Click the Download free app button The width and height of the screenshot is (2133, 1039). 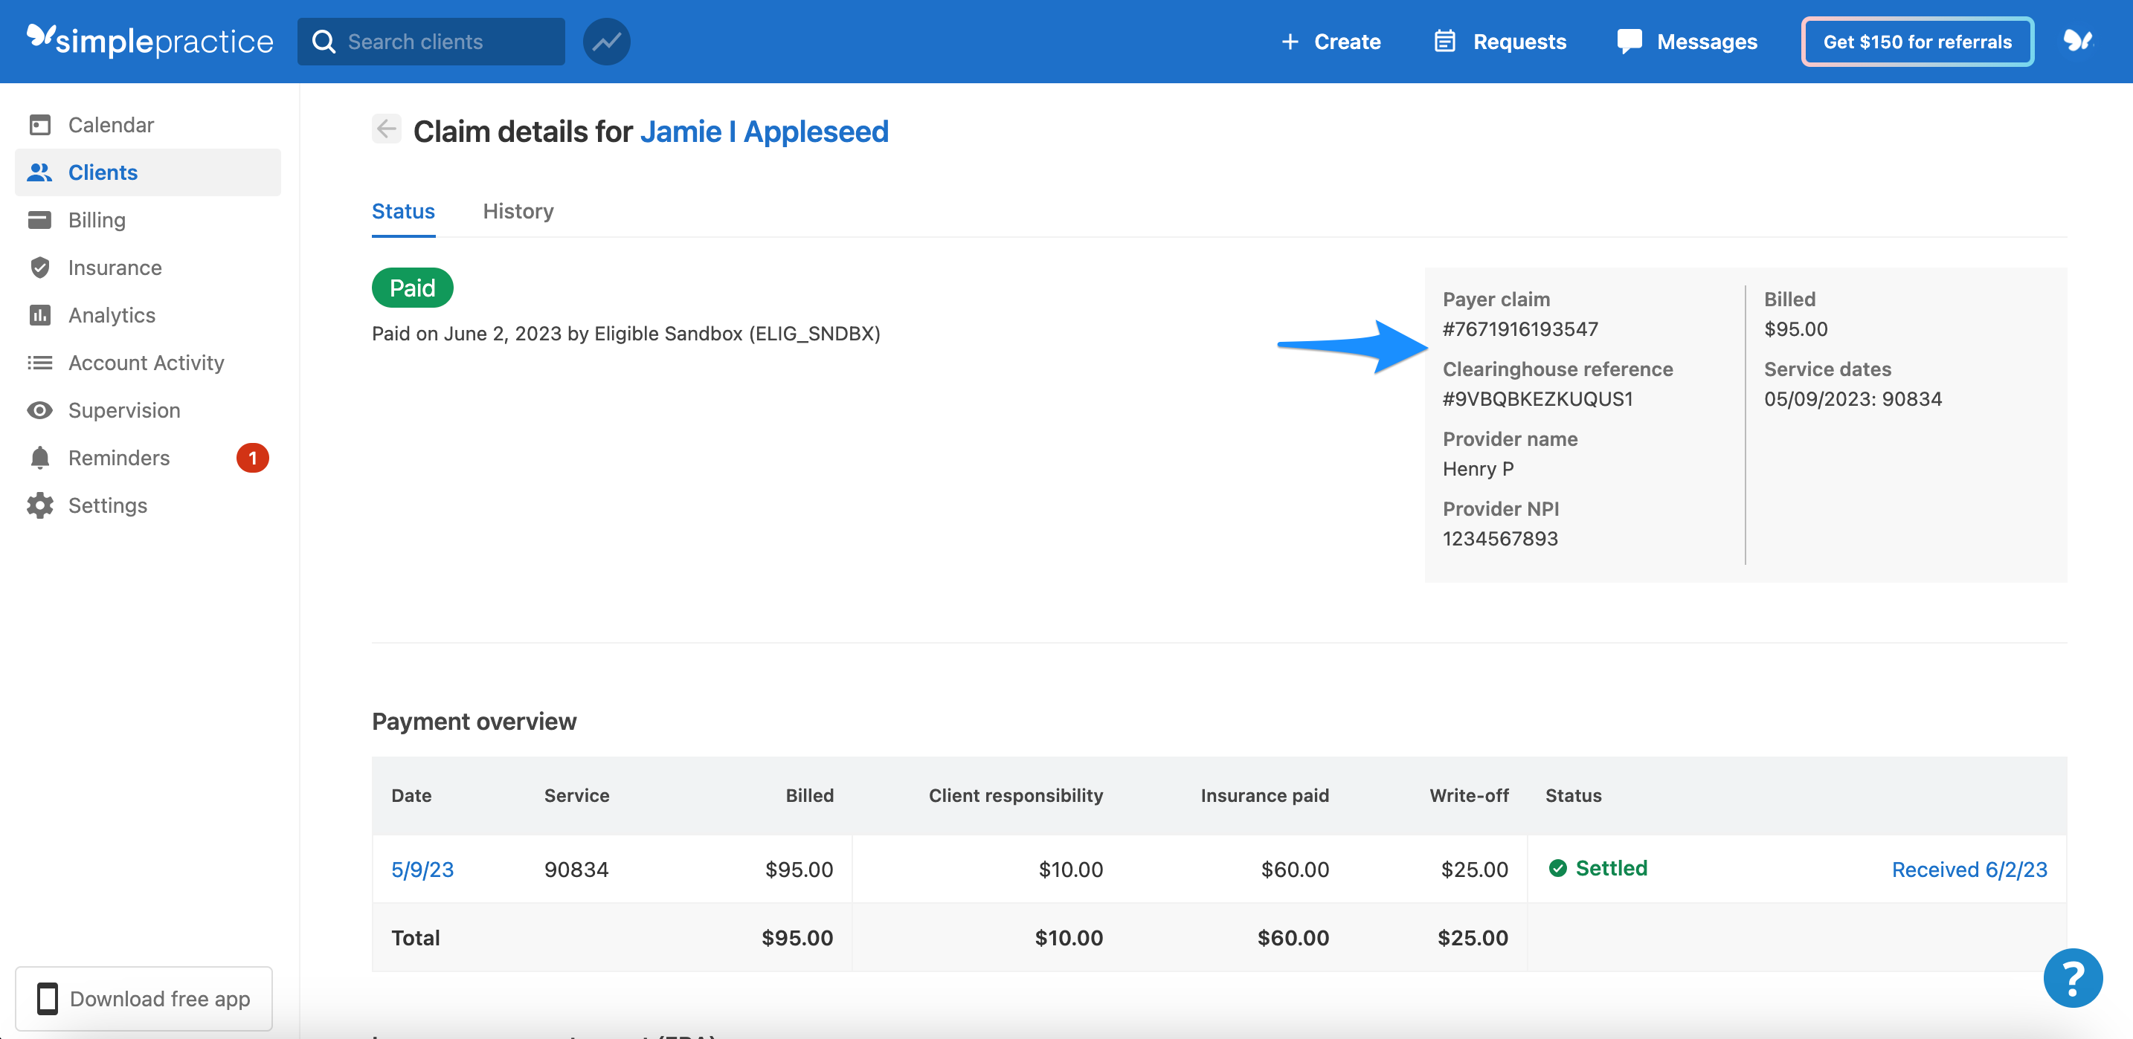tap(144, 998)
